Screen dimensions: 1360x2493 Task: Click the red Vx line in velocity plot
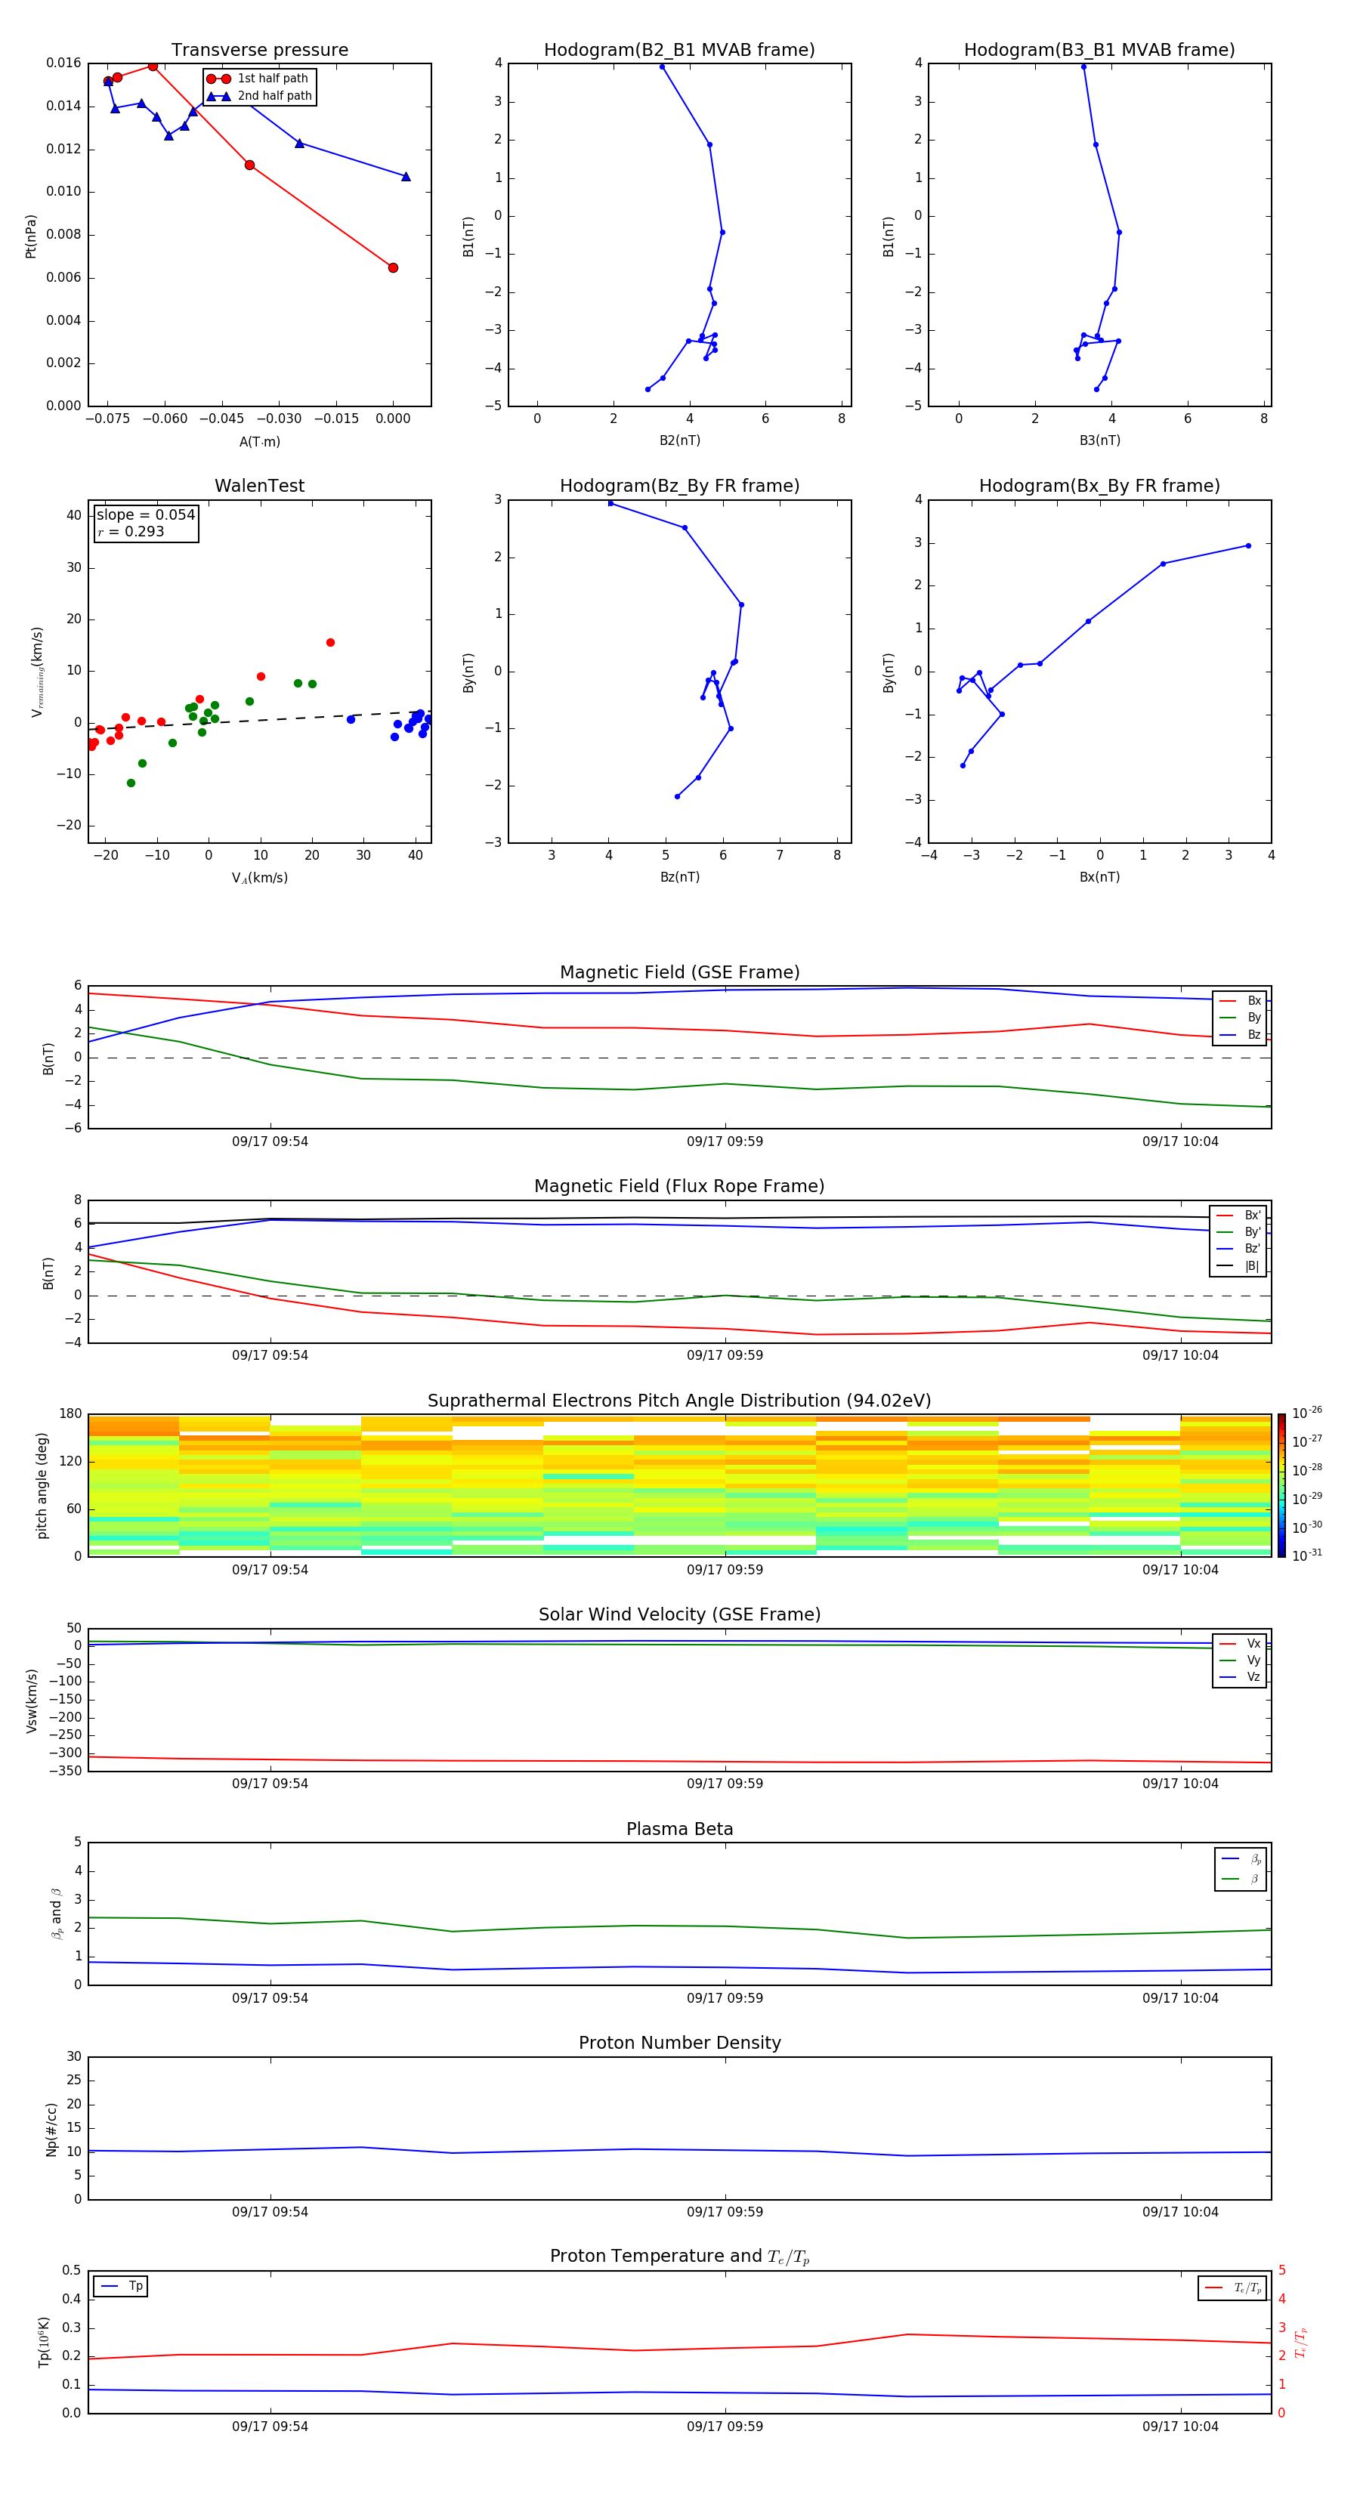pyautogui.click(x=679, y=1762)
